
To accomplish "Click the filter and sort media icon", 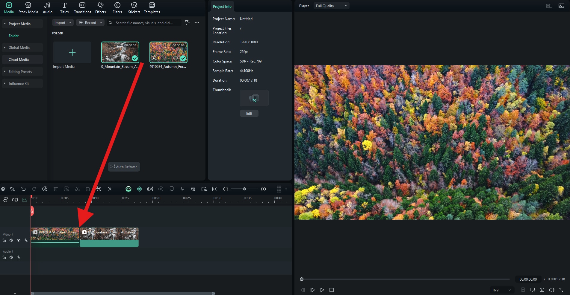I will [x=188, y=23].
